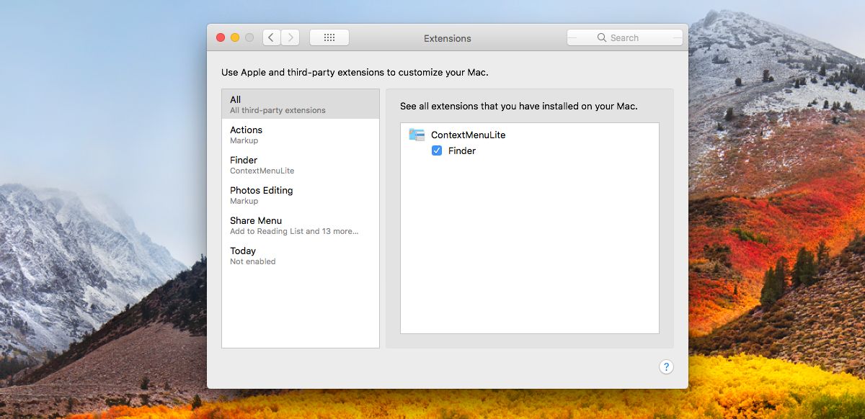This screenshot has height=419, width=865.
Task: Select the Actions category
Action: 301,135
